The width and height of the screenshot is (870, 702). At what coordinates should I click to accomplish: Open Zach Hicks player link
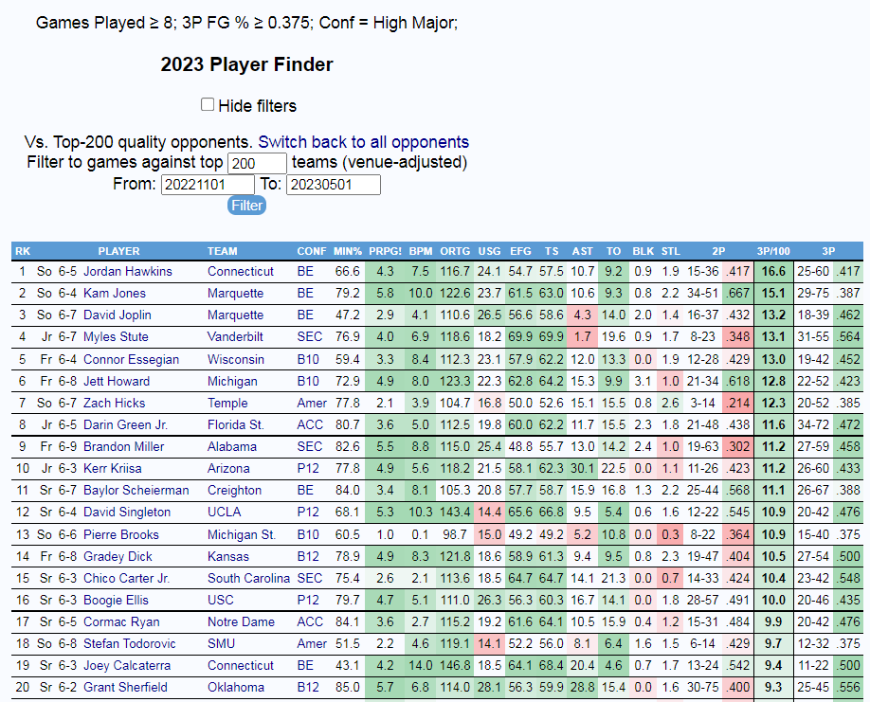pos(115,403)
